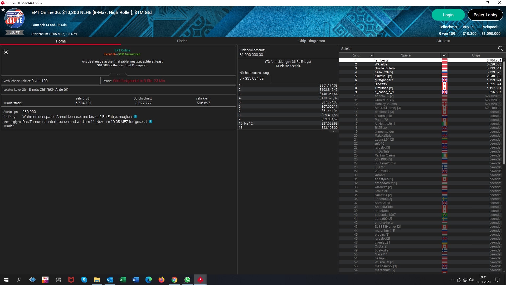The height and width of the screenshot is (285, 506).
Task: Open the Poker-Lobby button
Action: pos(485,15)
